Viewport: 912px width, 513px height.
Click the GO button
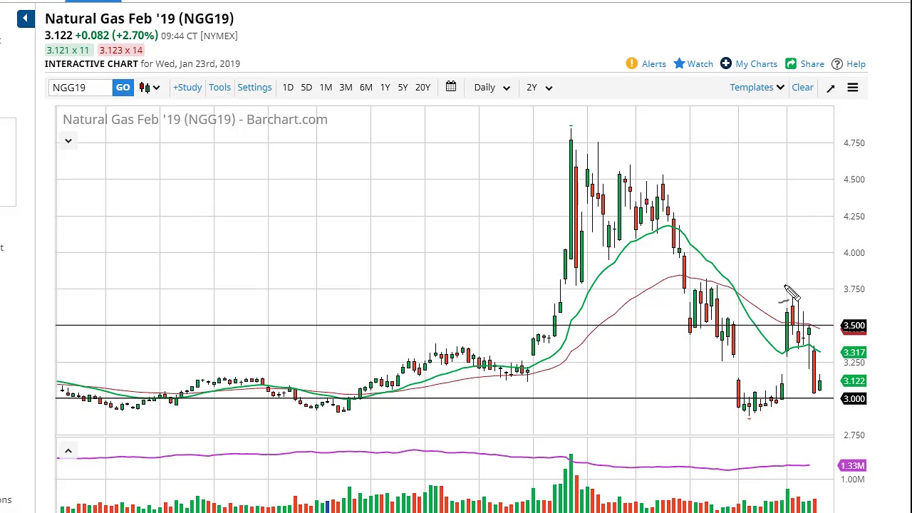tap(123, 88)
